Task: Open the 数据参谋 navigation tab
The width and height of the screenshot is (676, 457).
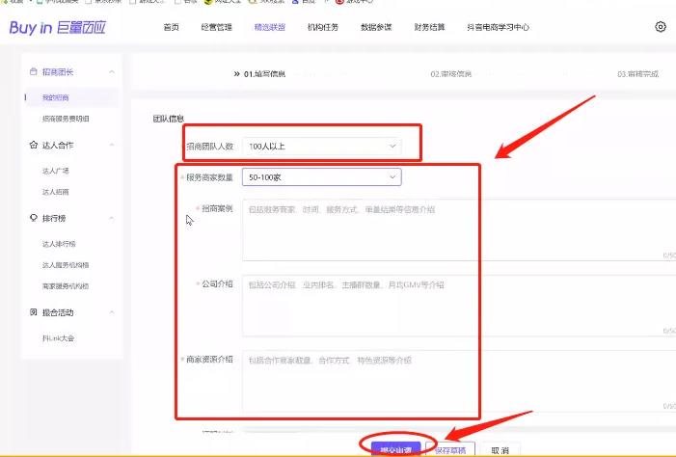Action: click(376, 27)
